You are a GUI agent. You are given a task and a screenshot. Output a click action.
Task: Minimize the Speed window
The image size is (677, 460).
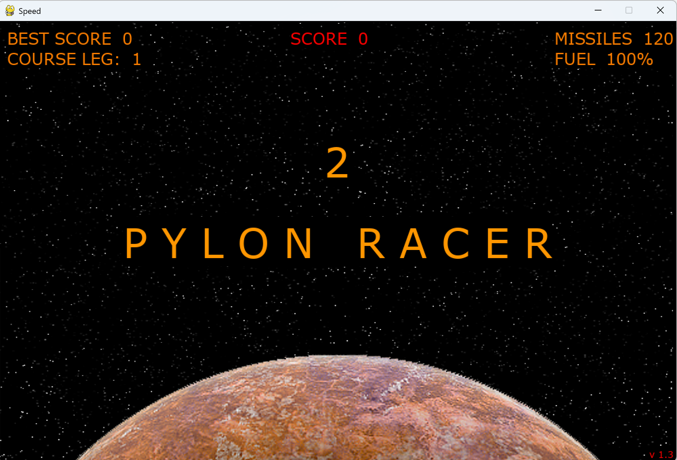pyautogui.click(x=598, y=11)
